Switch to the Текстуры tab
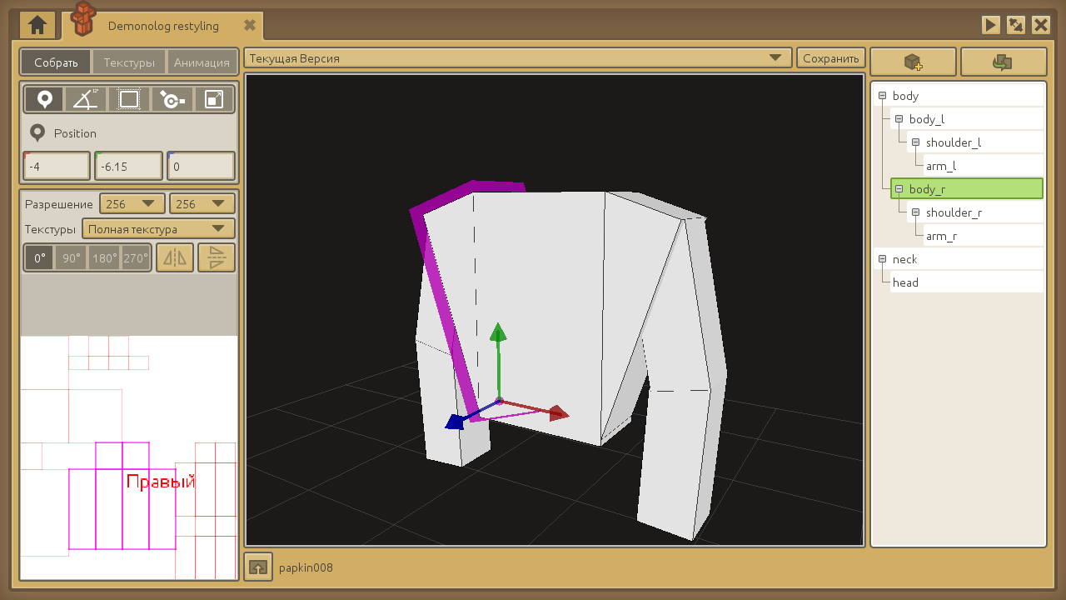The height and width of the screenshot is (600, 1066). pos(129,62)
